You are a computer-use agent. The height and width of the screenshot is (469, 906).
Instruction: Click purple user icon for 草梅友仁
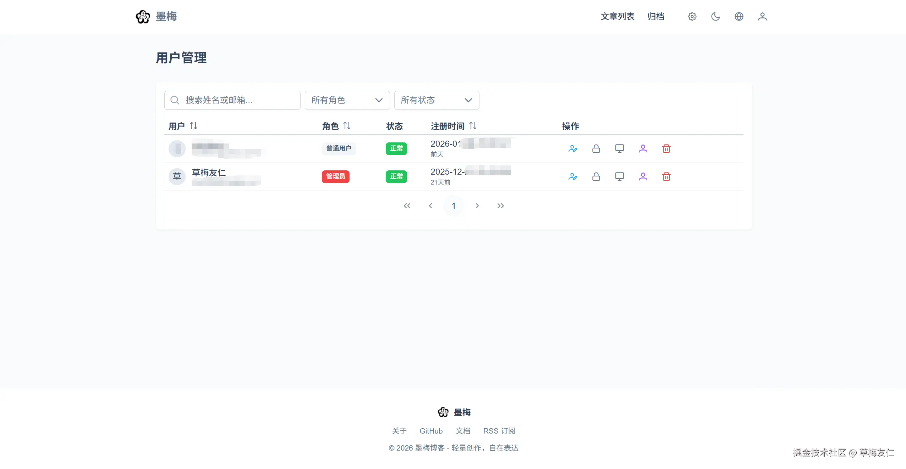pos(643,177)
